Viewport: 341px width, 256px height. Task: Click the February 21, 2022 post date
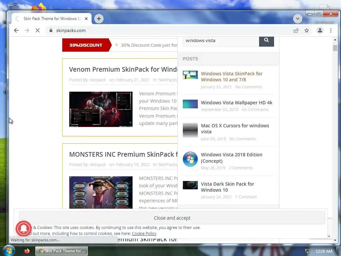point(133,80)
